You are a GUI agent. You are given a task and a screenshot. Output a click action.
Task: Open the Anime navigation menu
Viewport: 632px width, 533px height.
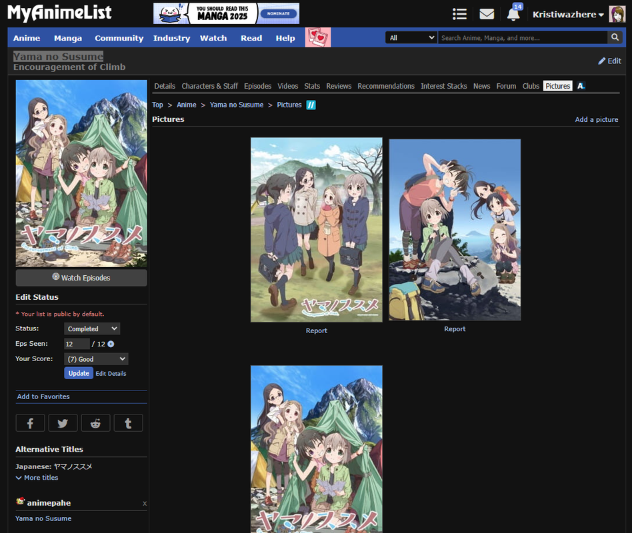(x=27, y=38)
